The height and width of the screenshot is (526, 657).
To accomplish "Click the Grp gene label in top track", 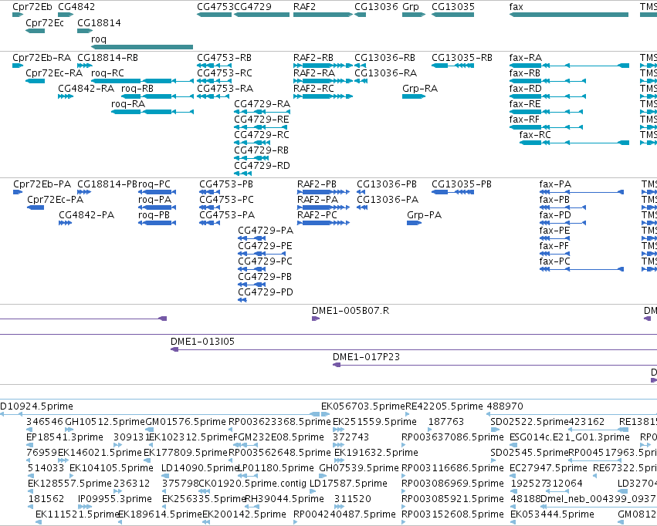I will click(410, 7).
